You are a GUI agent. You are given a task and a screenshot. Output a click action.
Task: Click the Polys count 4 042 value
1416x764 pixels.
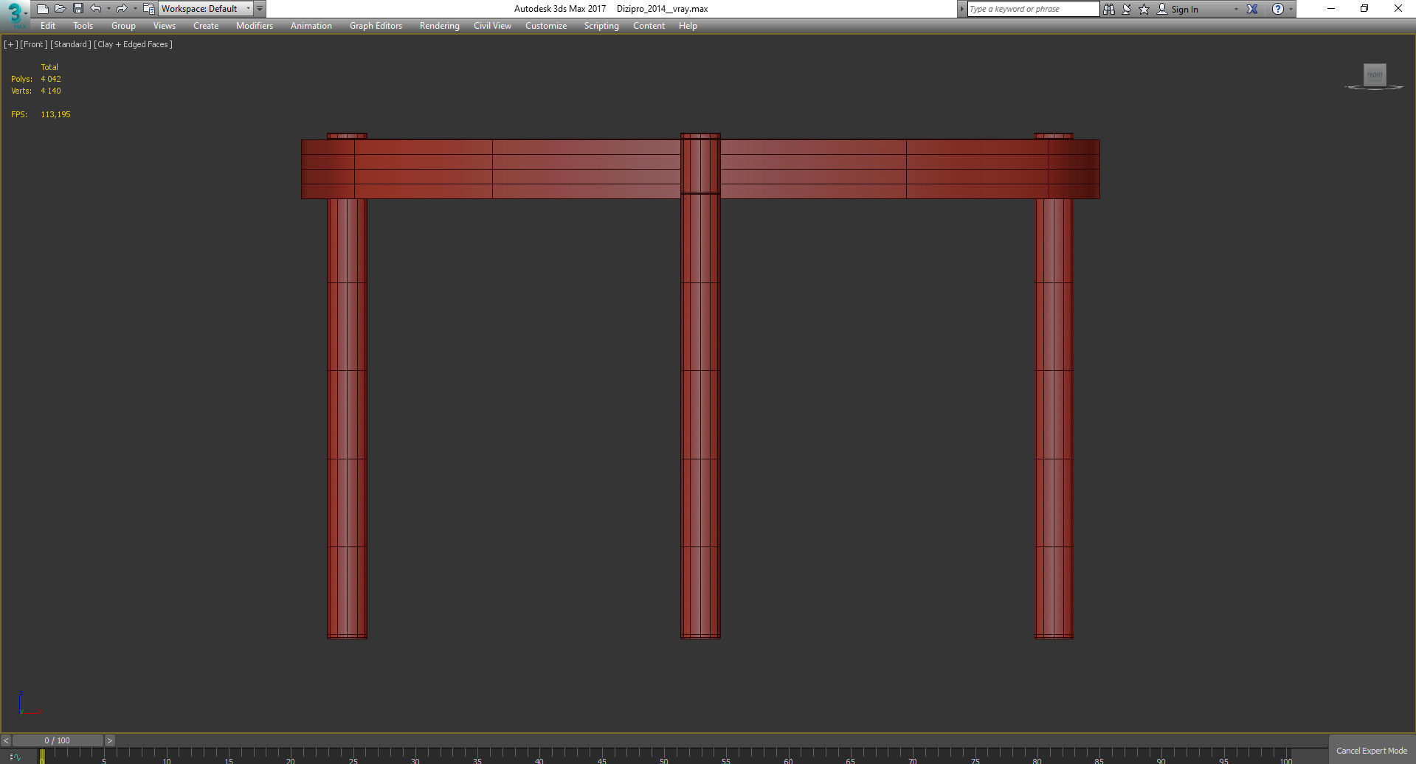pos(51,79)
